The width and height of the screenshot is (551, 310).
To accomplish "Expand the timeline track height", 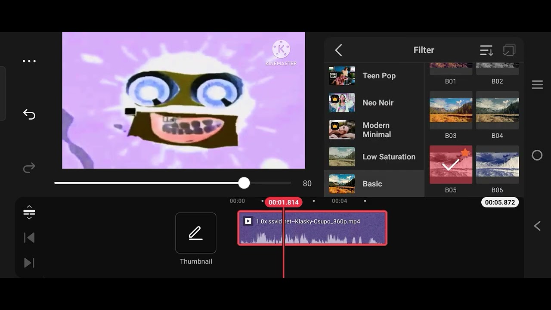I will [x=29, y=212].
